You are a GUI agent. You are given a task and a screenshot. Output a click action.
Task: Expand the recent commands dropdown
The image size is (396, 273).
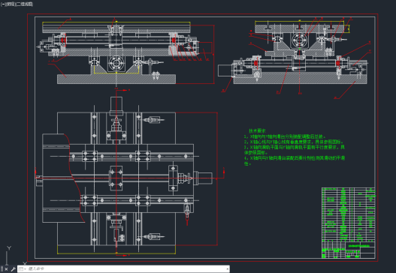point(23,269)
